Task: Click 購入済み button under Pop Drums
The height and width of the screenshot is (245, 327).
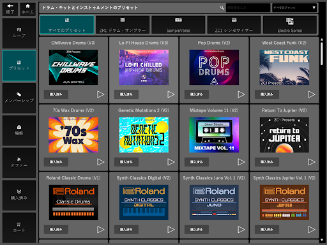Action: point(197,94)
